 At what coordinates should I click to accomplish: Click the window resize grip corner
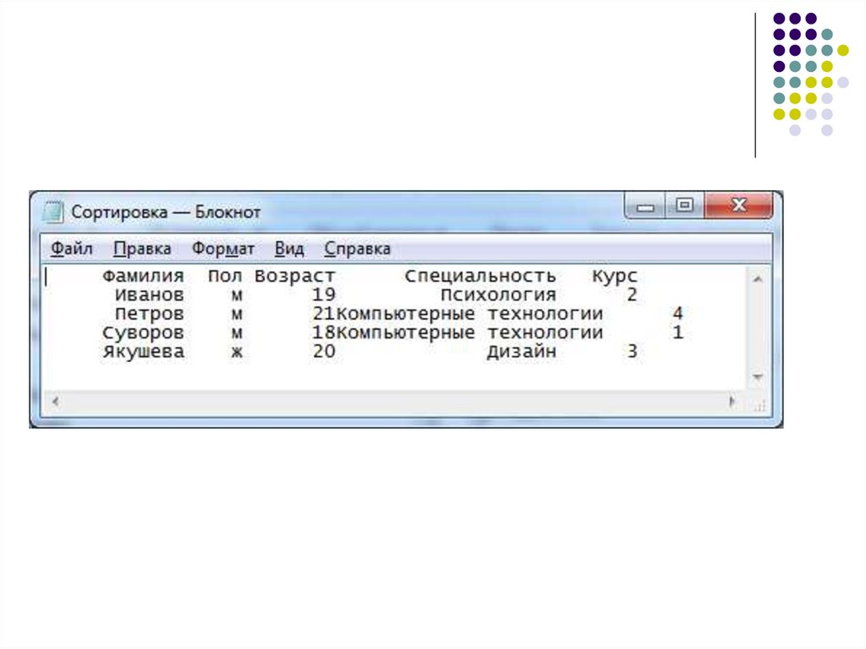[760, 406]
